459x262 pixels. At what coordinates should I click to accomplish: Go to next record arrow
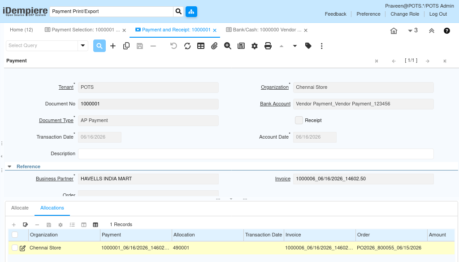[428, 61]
